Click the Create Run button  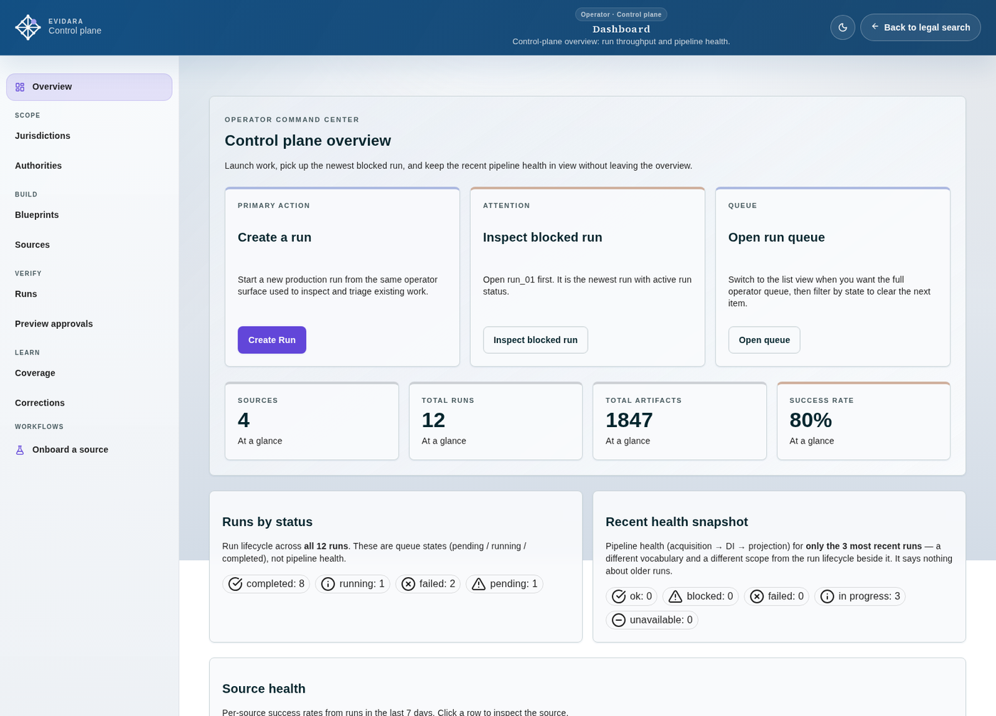click(x=272, y=340)
